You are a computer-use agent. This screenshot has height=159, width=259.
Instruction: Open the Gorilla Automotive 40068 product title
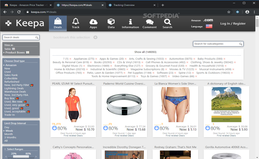pyautogui.click(x=226, y=147)
